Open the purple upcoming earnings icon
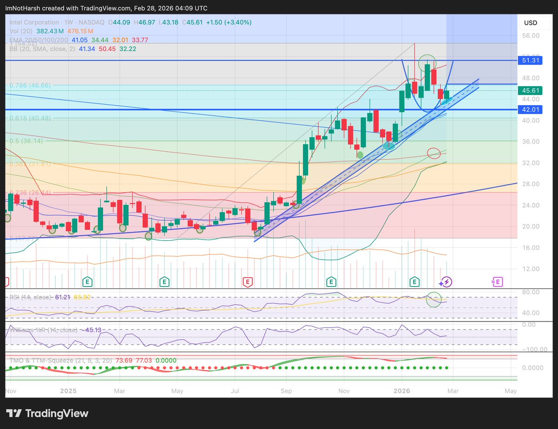The height and width of the screenshot is (429, 558). 497,282
